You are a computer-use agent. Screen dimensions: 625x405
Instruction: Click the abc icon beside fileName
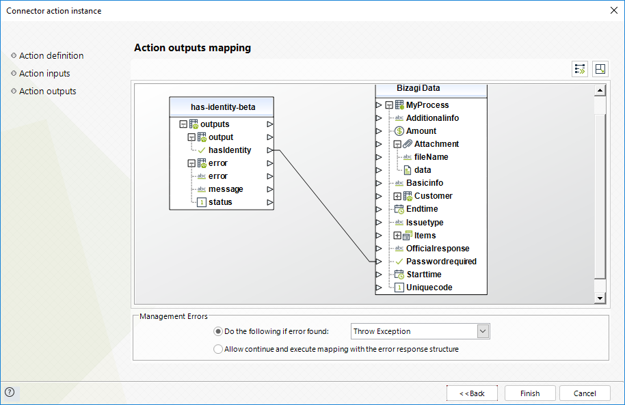pos(408,157)
